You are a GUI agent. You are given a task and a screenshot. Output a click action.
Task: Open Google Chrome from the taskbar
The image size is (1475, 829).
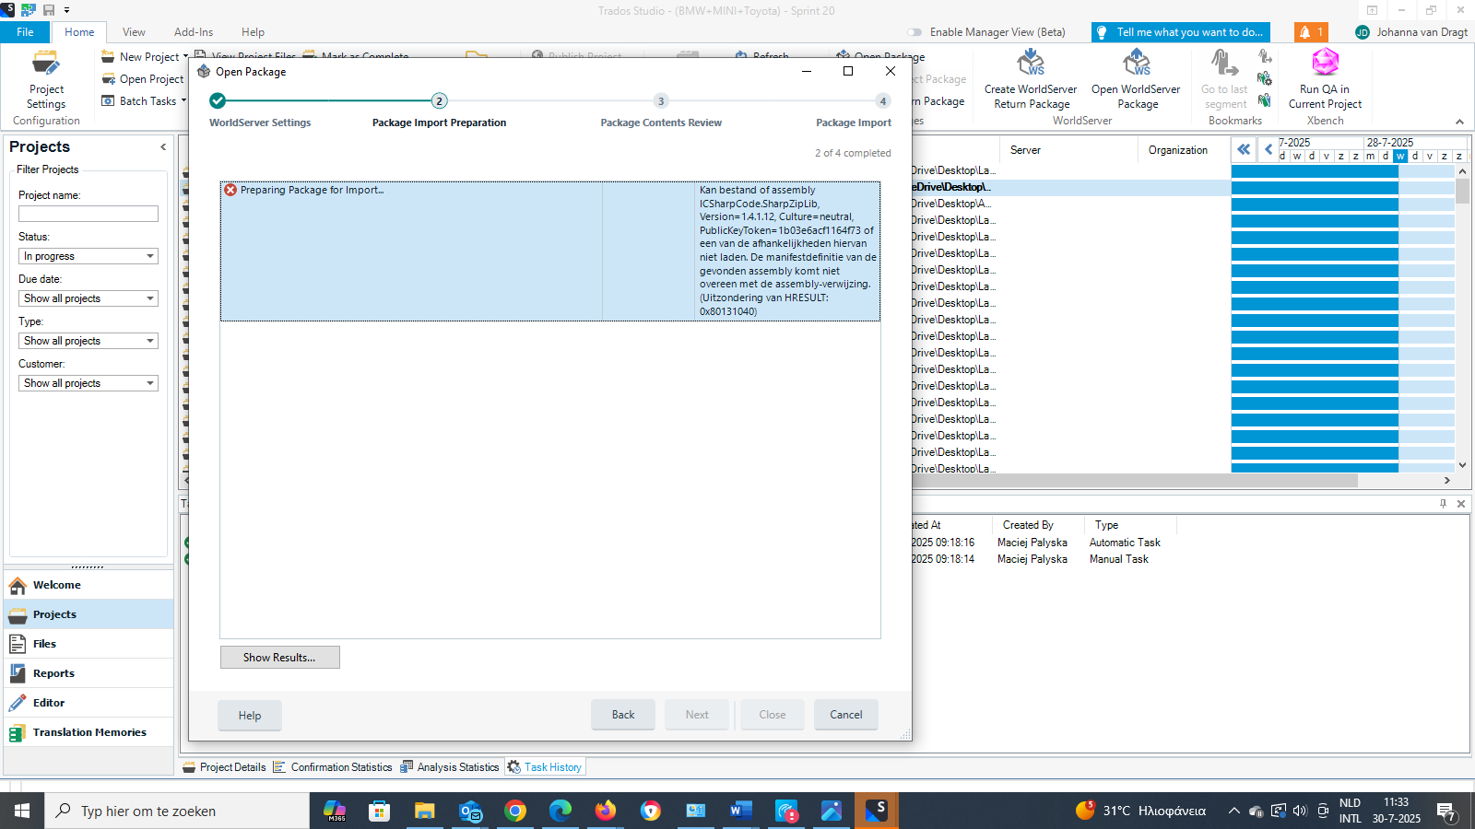(x=515, y=811)
